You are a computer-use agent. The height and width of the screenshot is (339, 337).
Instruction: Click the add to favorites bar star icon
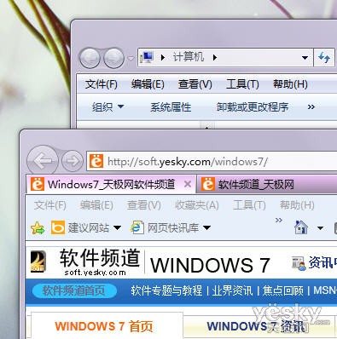point(38,227)
